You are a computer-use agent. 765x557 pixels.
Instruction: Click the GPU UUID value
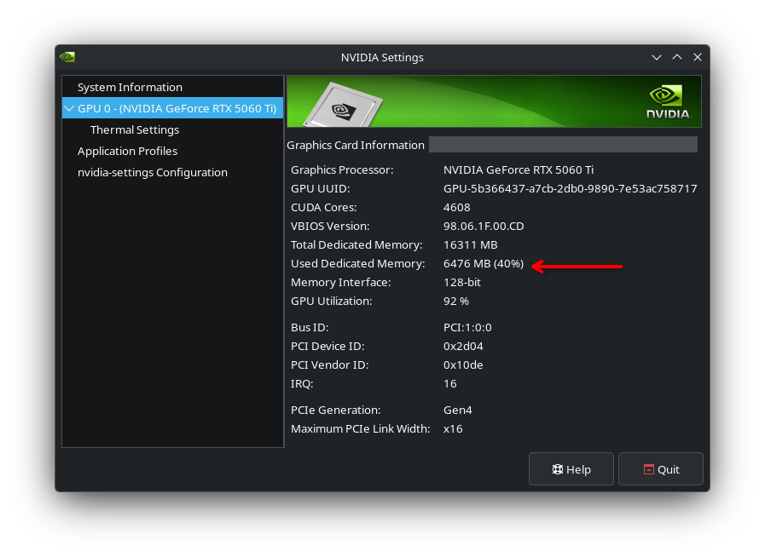pos(570,188)
